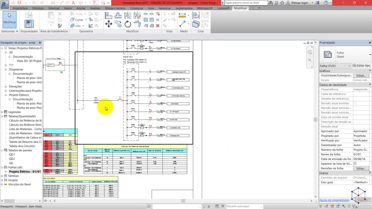Open the Sistemas ribbon tab

tap(54, 8)
